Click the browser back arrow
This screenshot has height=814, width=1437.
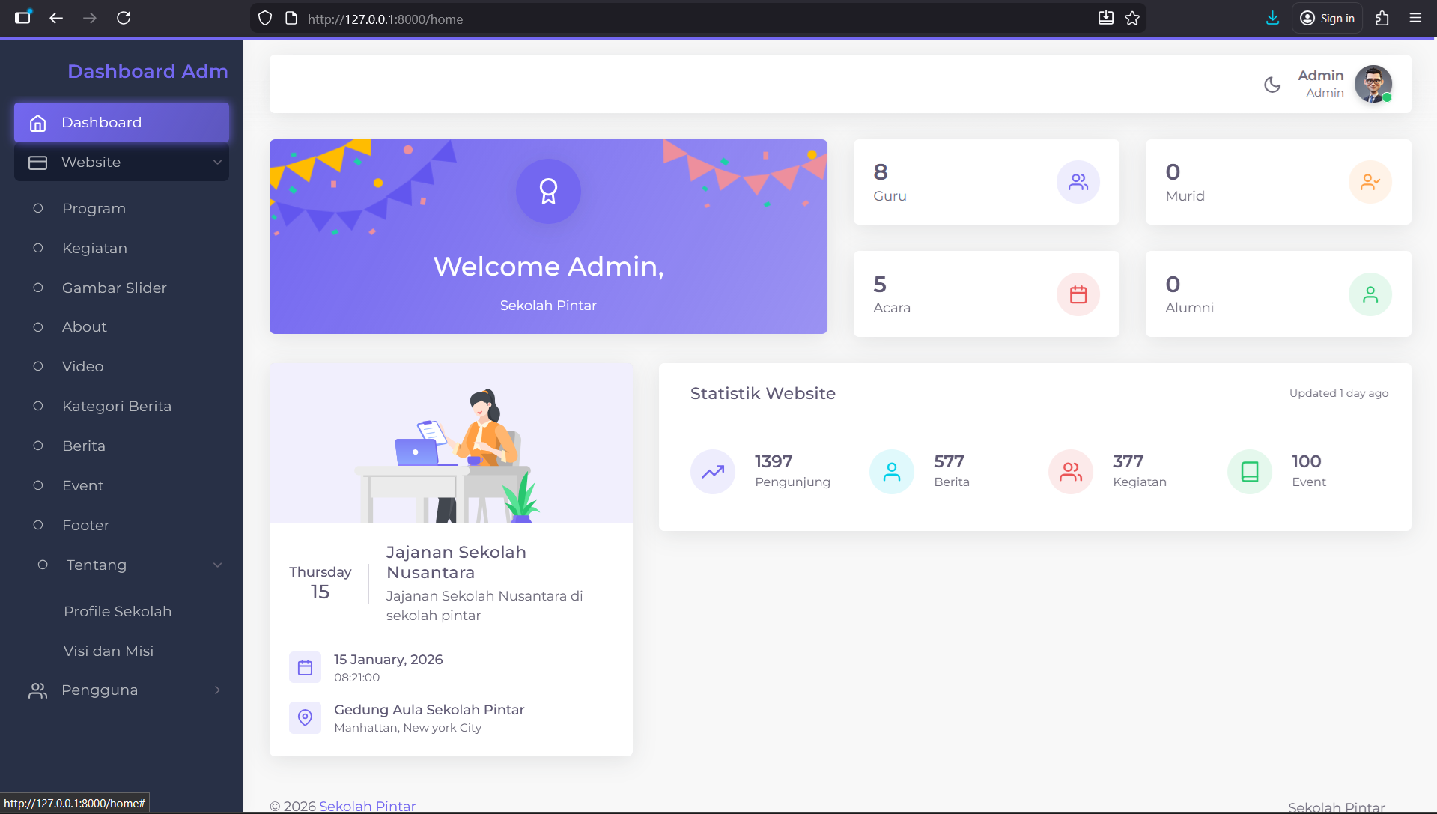56,18
